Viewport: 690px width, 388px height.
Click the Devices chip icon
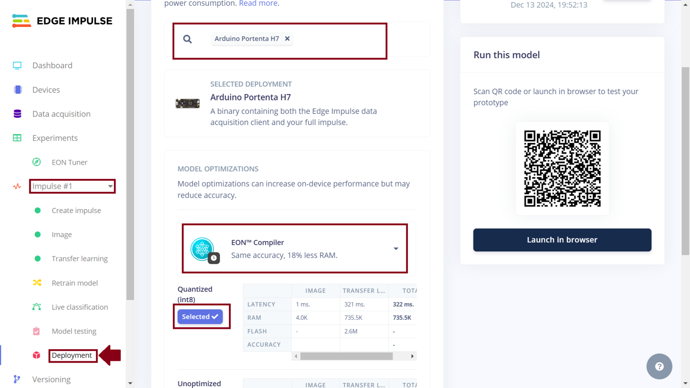pos(18,90)
